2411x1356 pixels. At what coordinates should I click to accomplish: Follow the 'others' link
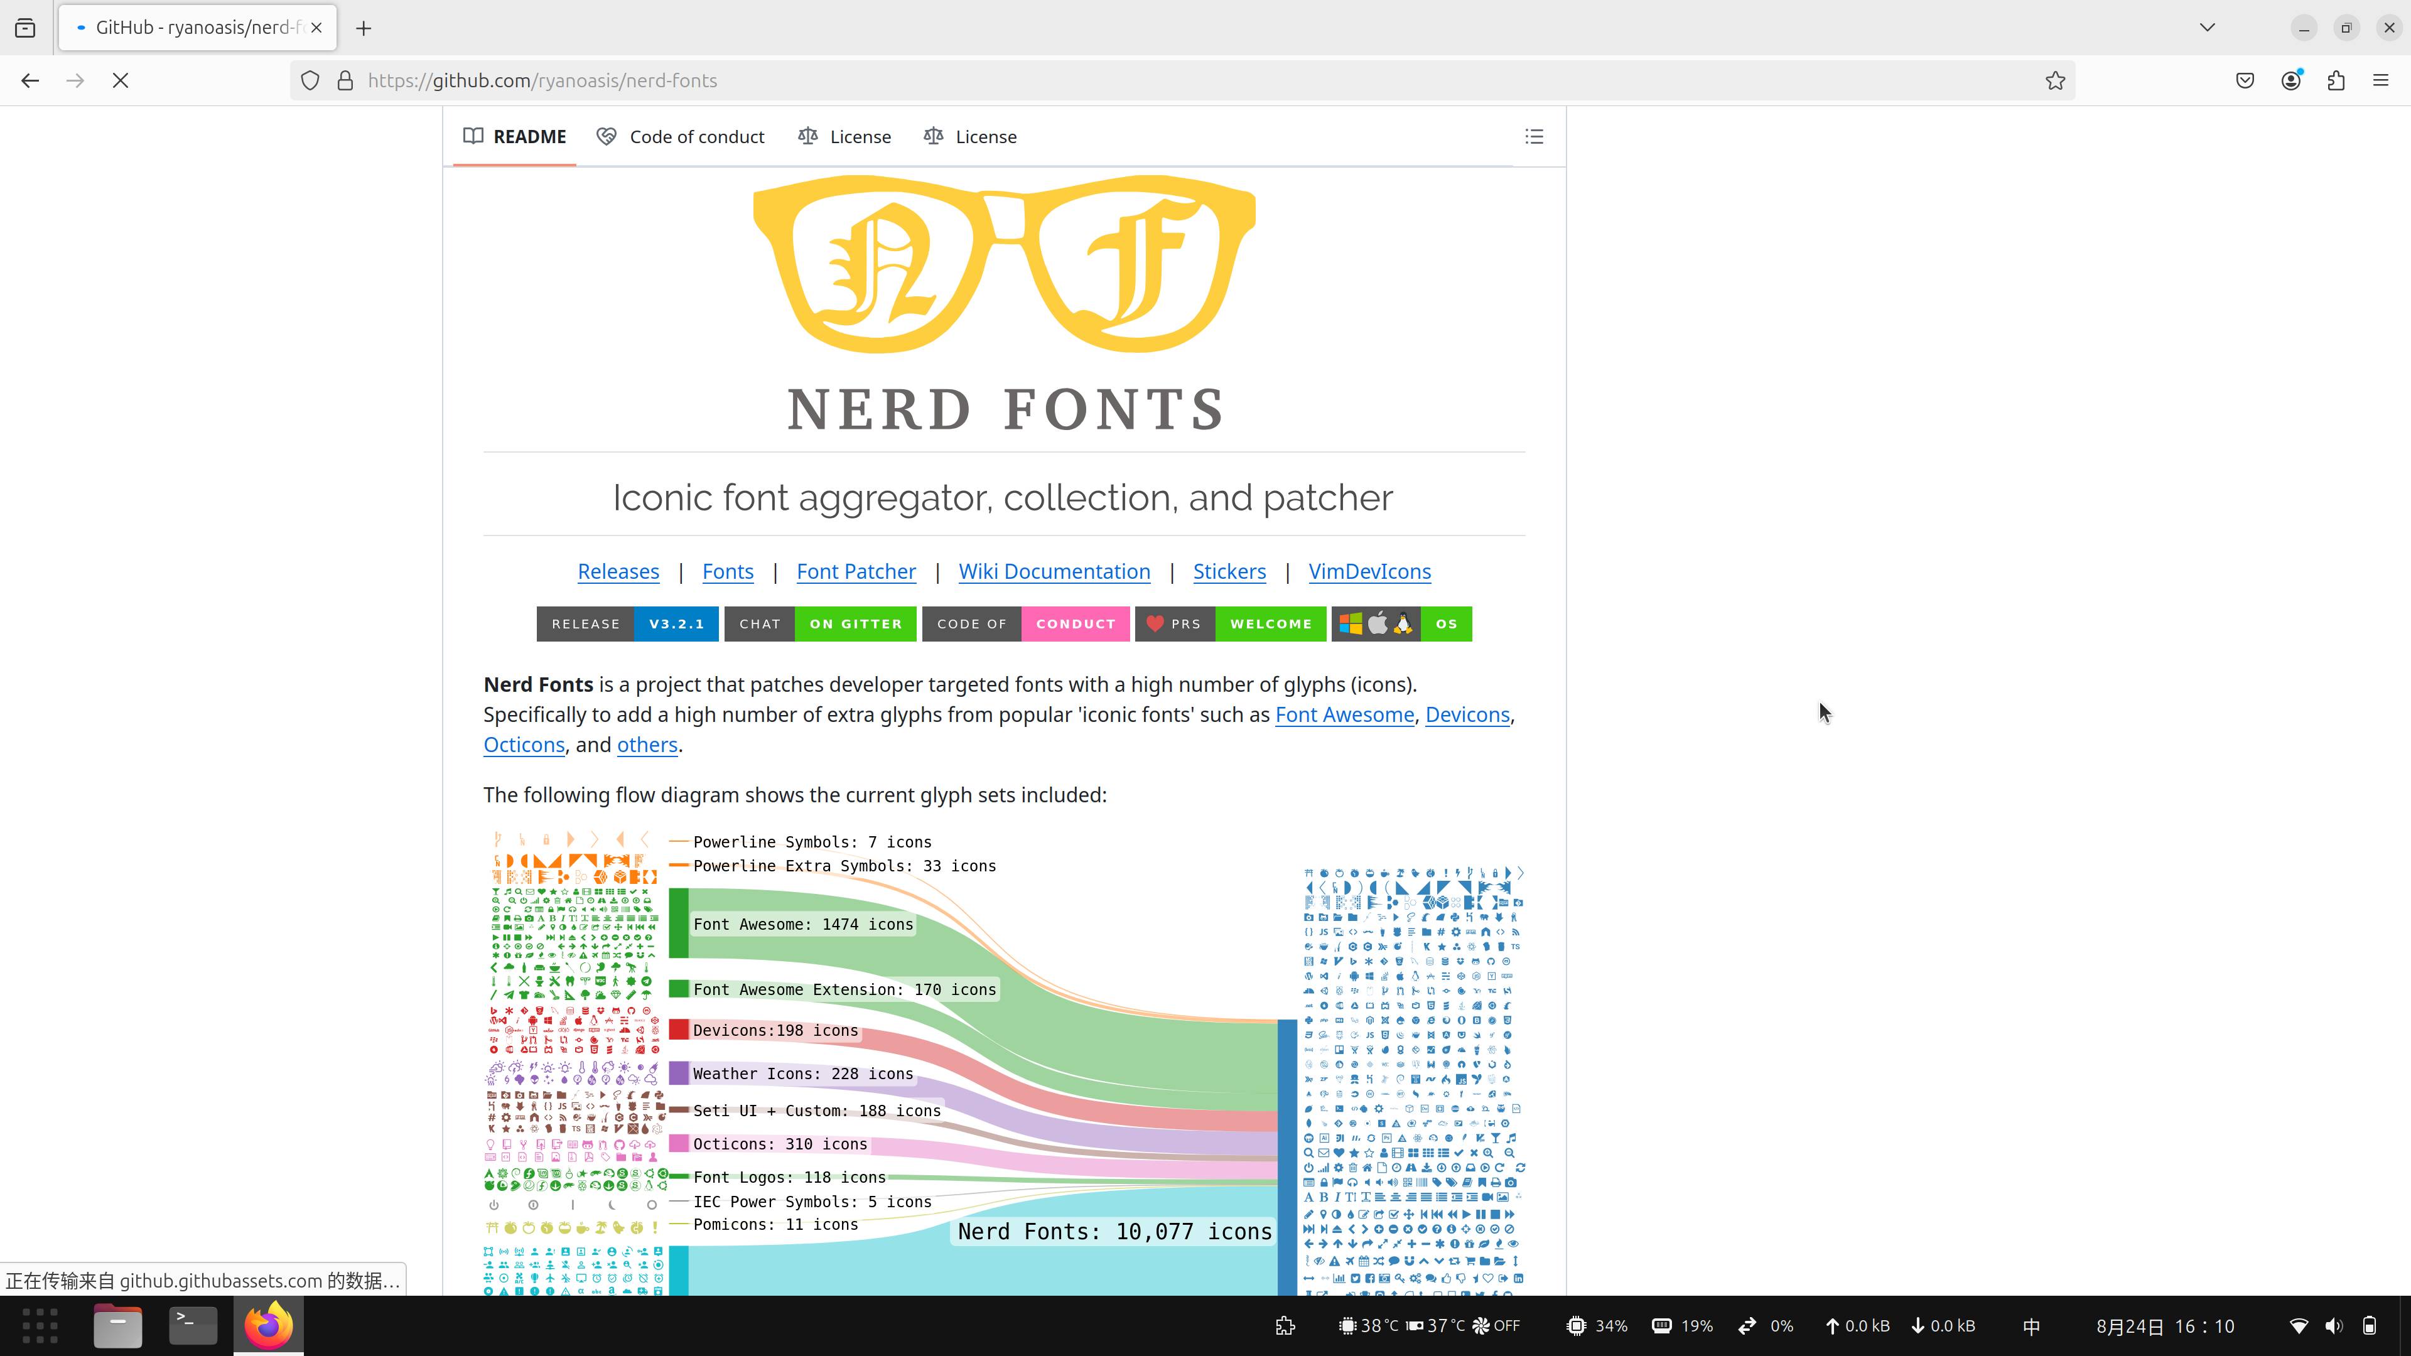[647, 745]
